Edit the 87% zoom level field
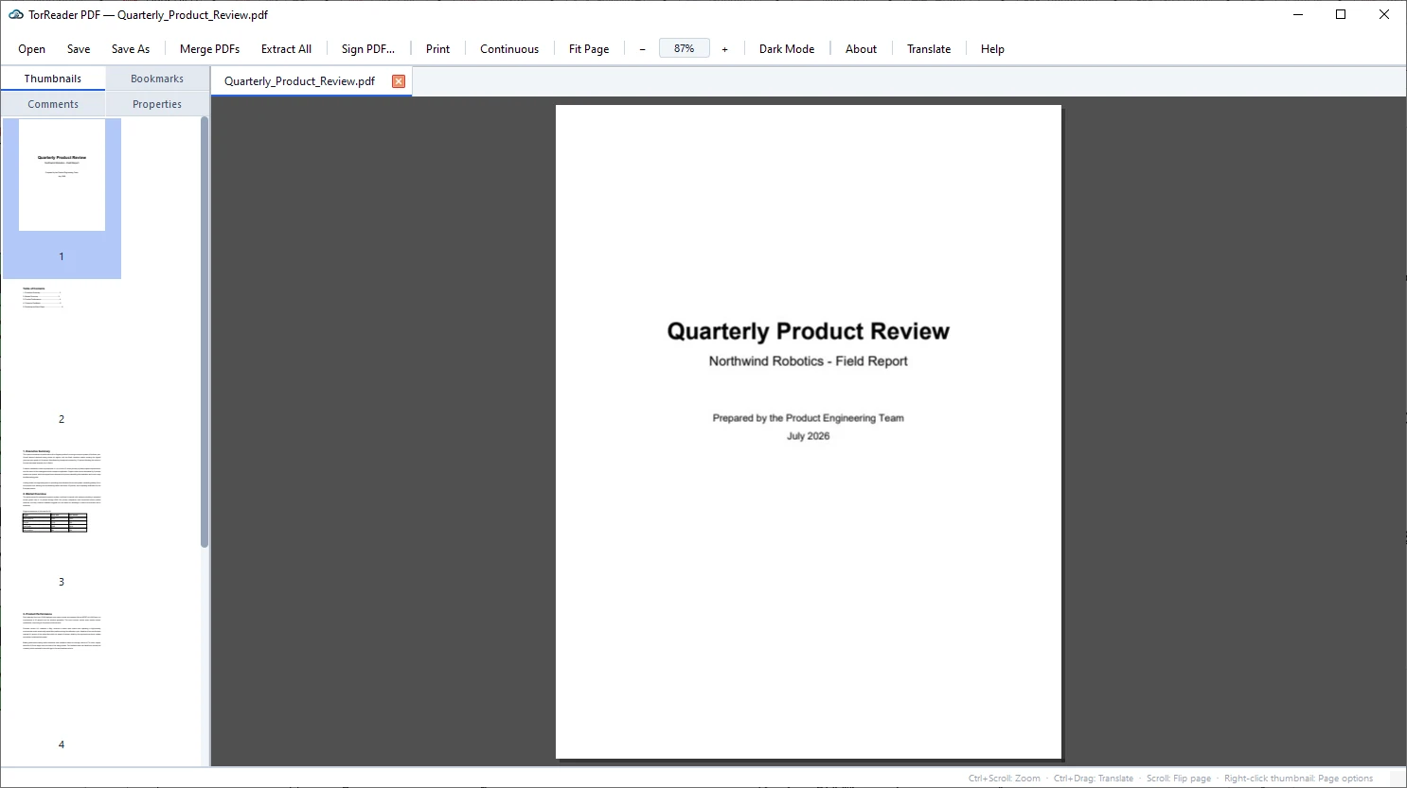The width and height of the screenshot is (1407, 788). pyautogui.click(x=685, y=48)
